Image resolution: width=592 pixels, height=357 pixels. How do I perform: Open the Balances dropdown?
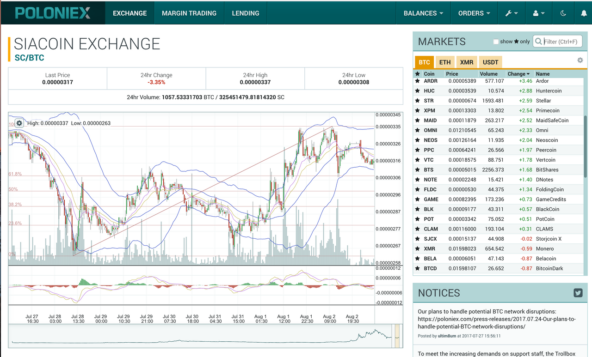tap(423, 13)
